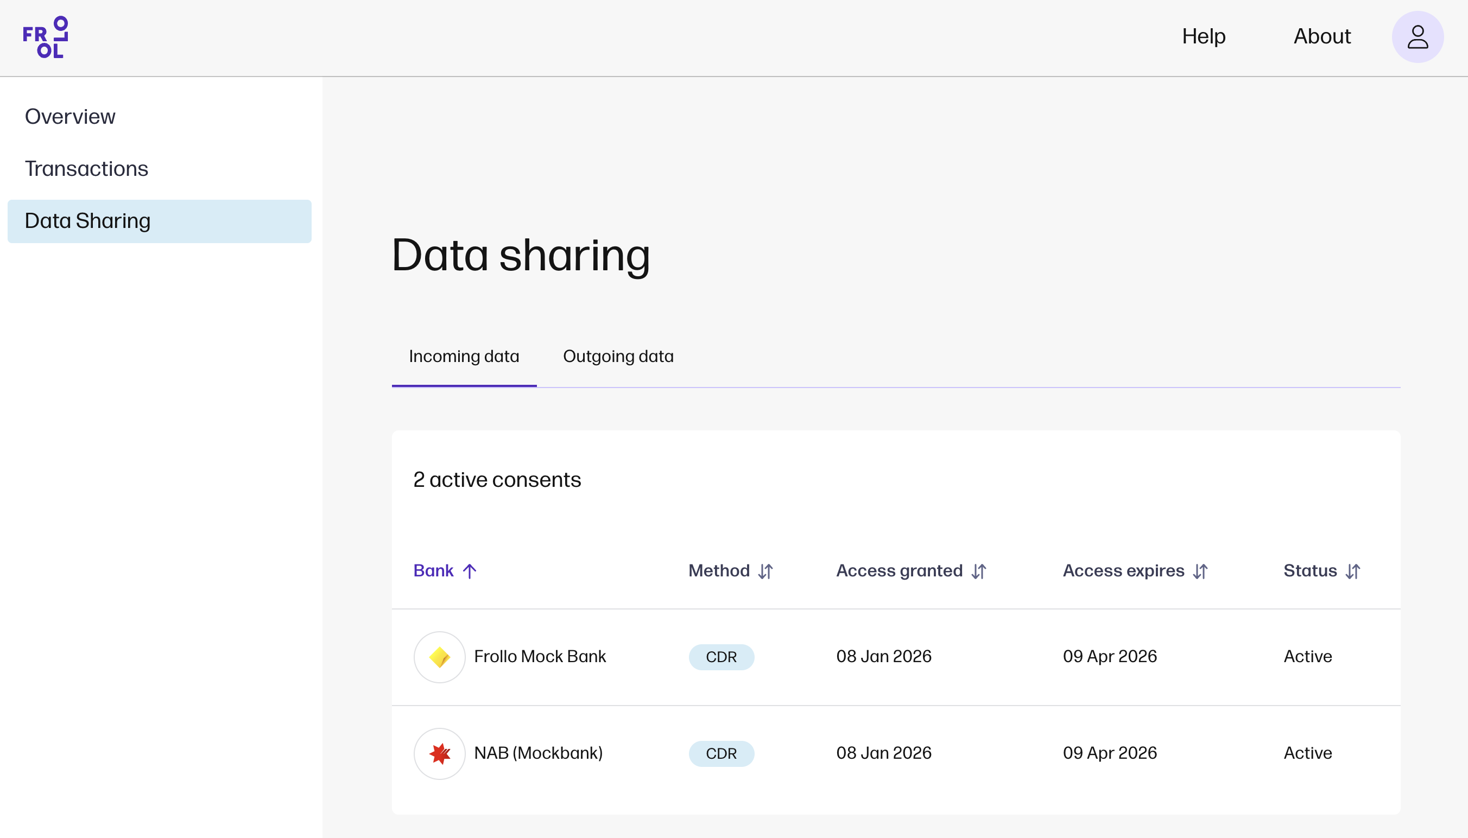The width and height of the screenshot is (1468, 838).
Task: Click the sort icon beside Access expires
Action: (x=1200, y=571)
